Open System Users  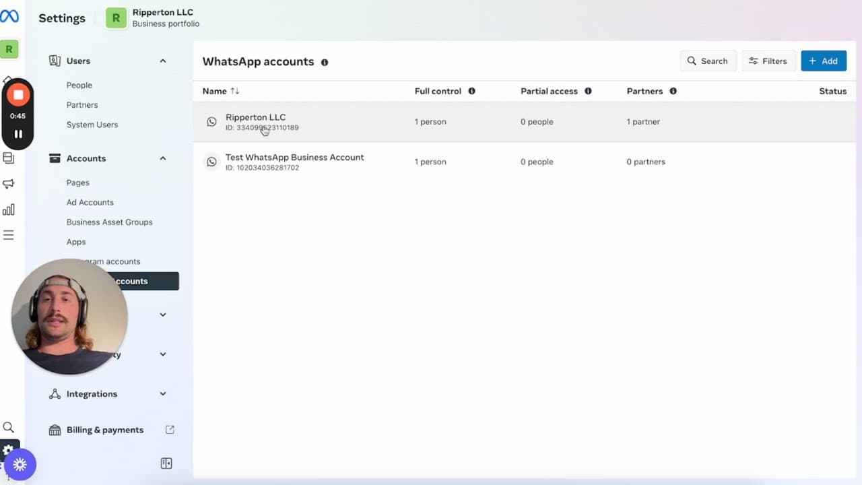pyautogui.click(x=92, y=125)
